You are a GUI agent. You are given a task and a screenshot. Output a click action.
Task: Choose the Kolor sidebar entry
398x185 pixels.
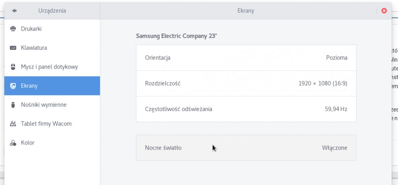pos(52,142)
